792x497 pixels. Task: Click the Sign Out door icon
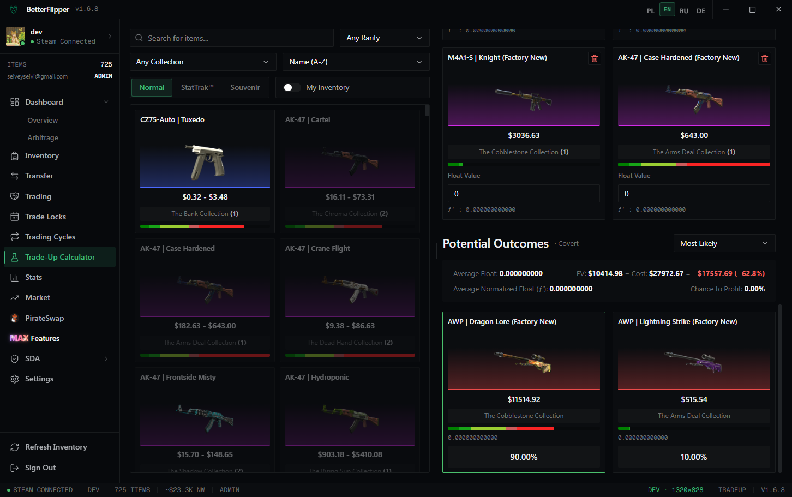(15, 468)
